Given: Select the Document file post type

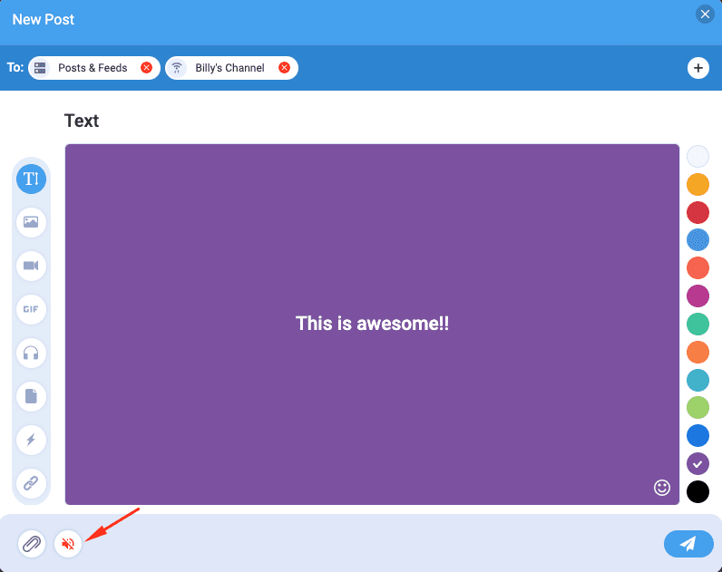Looking at the screenshot, I should pos(32,396).
